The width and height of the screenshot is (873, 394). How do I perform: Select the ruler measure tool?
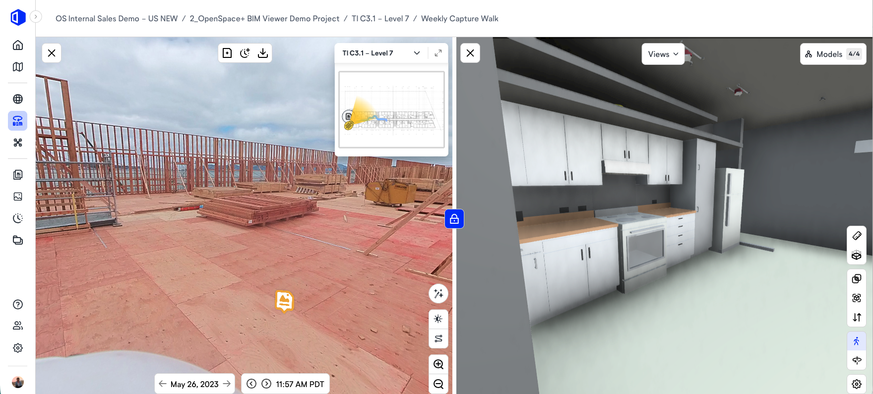857,236
